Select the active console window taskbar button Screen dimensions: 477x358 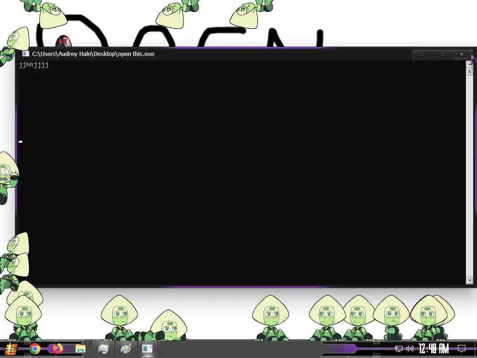click(x=147, y=349)
